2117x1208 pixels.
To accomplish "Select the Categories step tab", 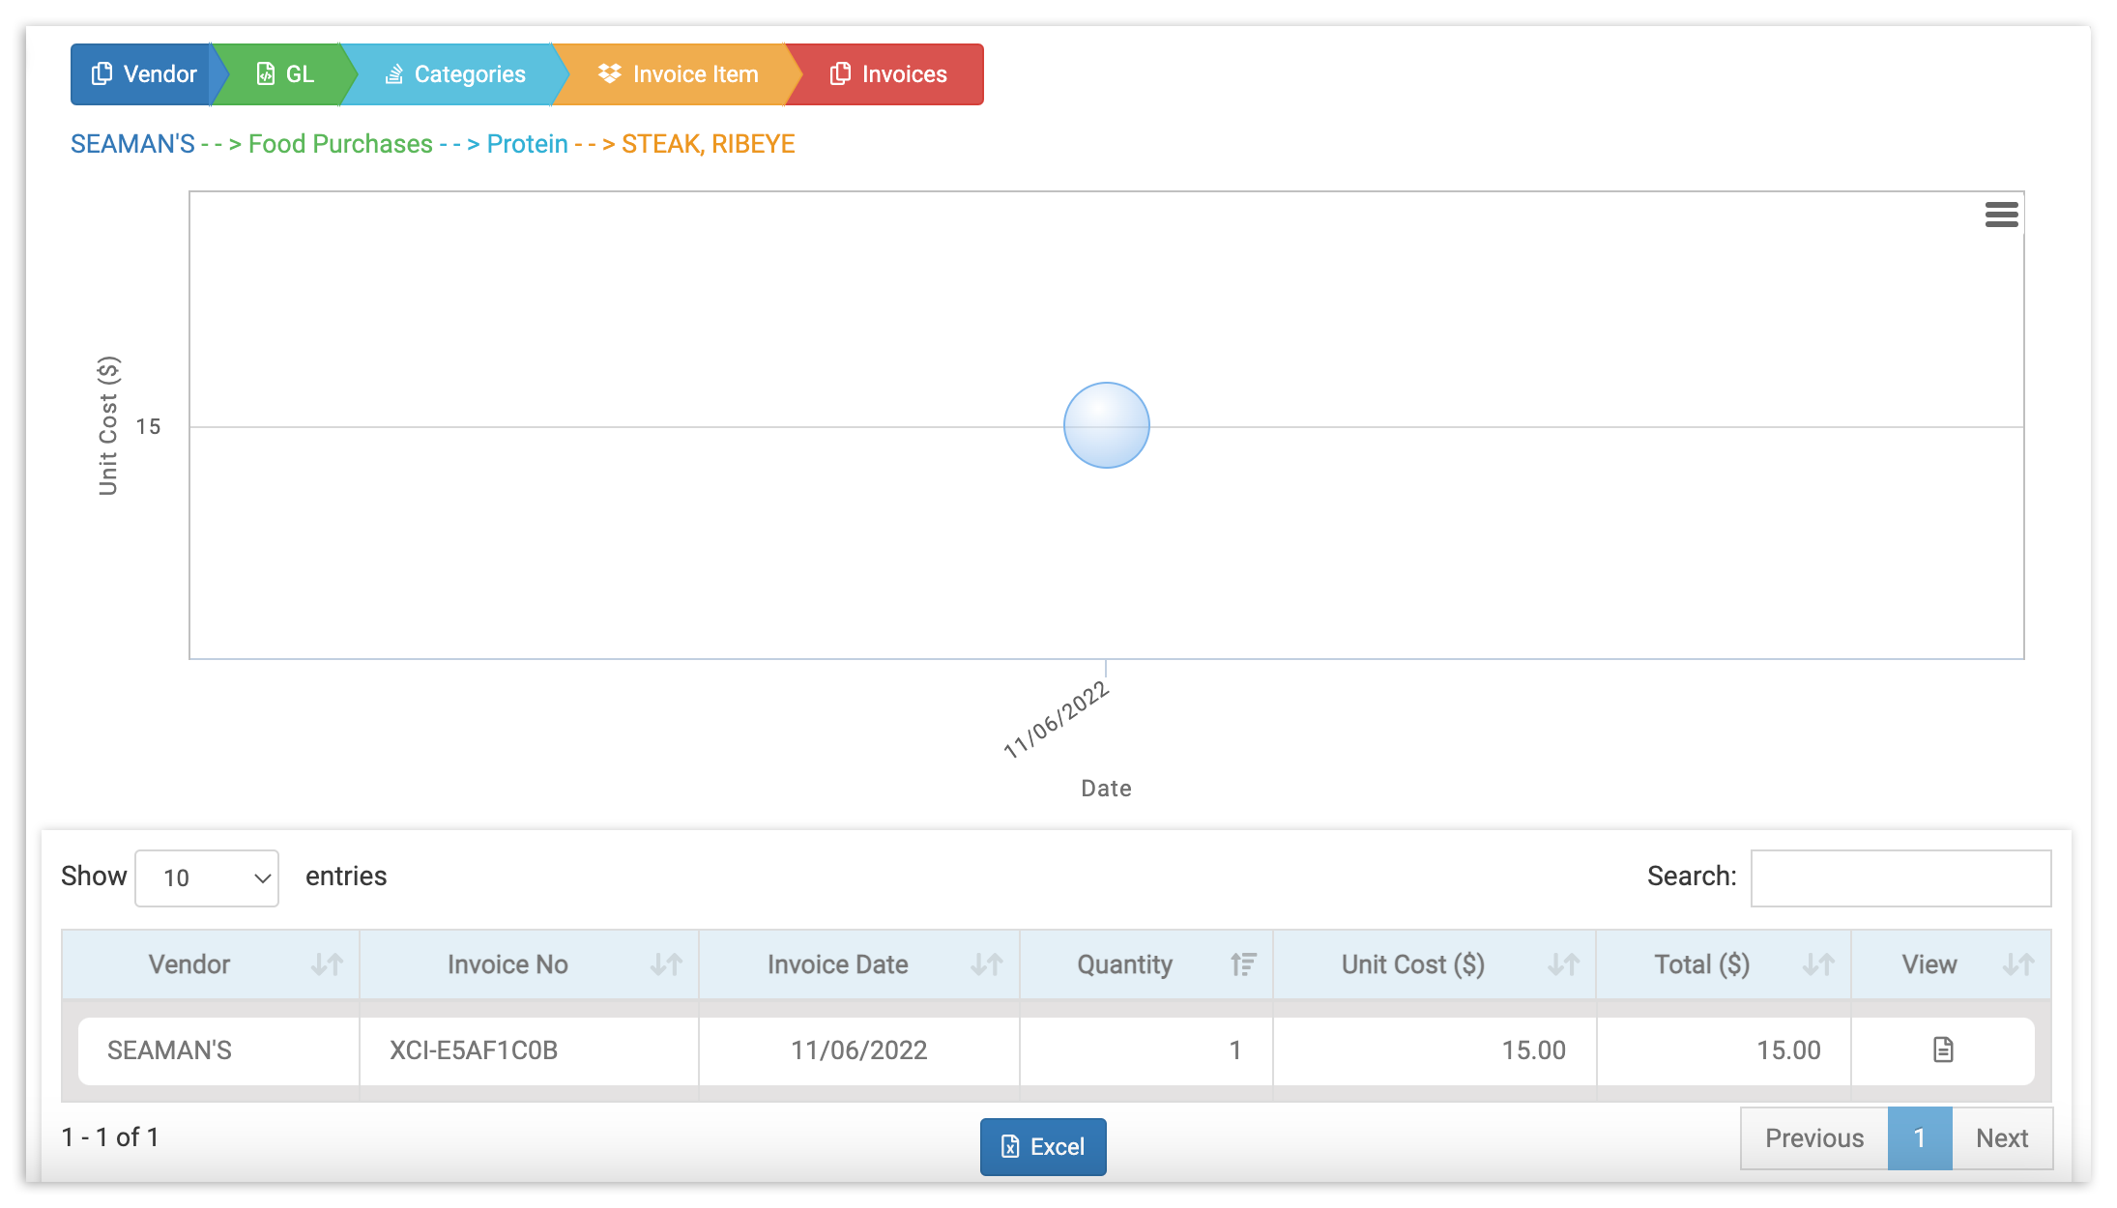I will 454,72.
